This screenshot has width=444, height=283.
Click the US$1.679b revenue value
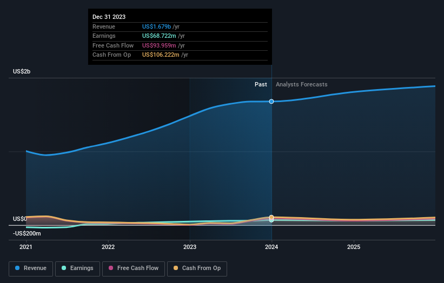pos(157,26)
